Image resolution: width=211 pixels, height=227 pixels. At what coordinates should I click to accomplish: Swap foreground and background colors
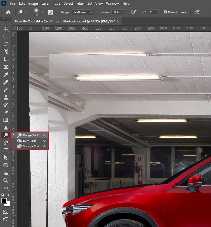pyautogui.click(x=8, y=195)
